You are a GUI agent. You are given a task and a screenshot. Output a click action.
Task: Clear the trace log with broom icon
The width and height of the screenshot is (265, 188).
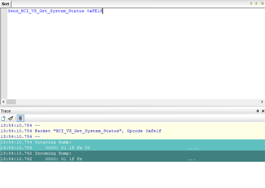(x=10, y=118)
